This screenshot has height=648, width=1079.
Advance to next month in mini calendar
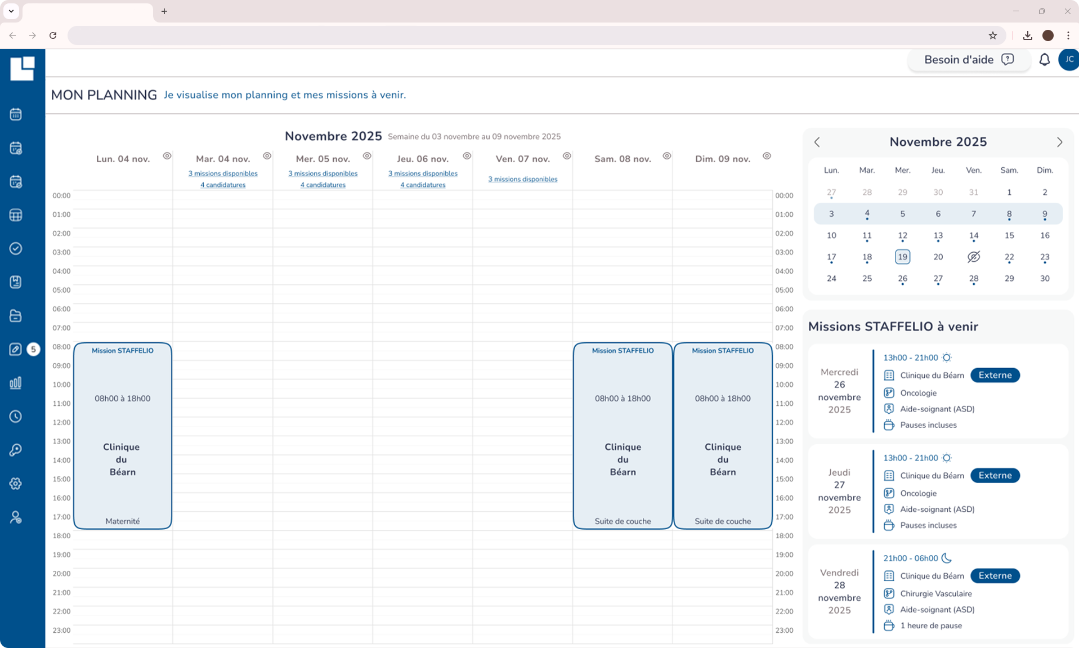tap(1059, 142)
